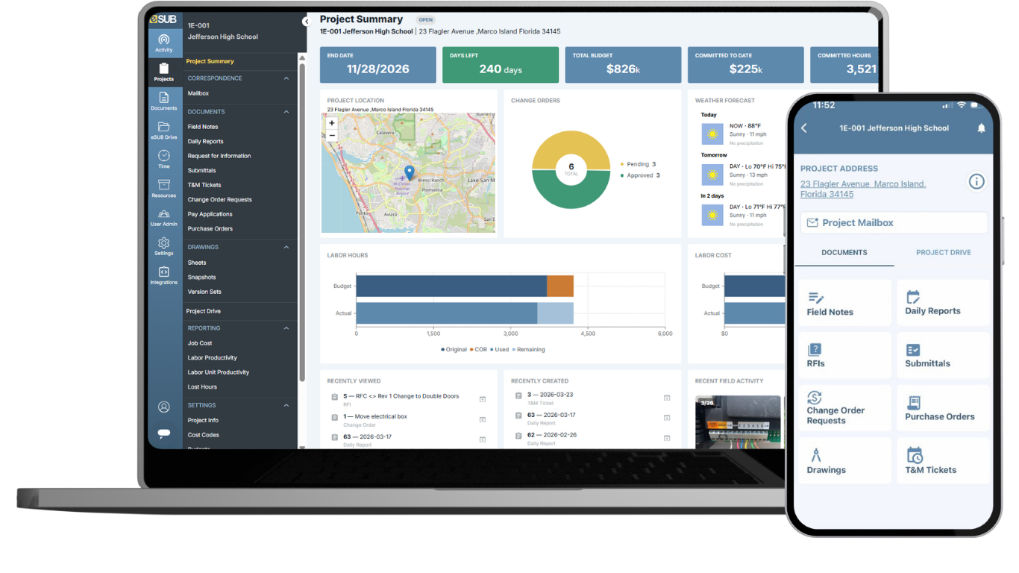Collapse the CORRESPONDENCE section
The width and height of the screenshot is (1019, 573).
pos(286,78)
